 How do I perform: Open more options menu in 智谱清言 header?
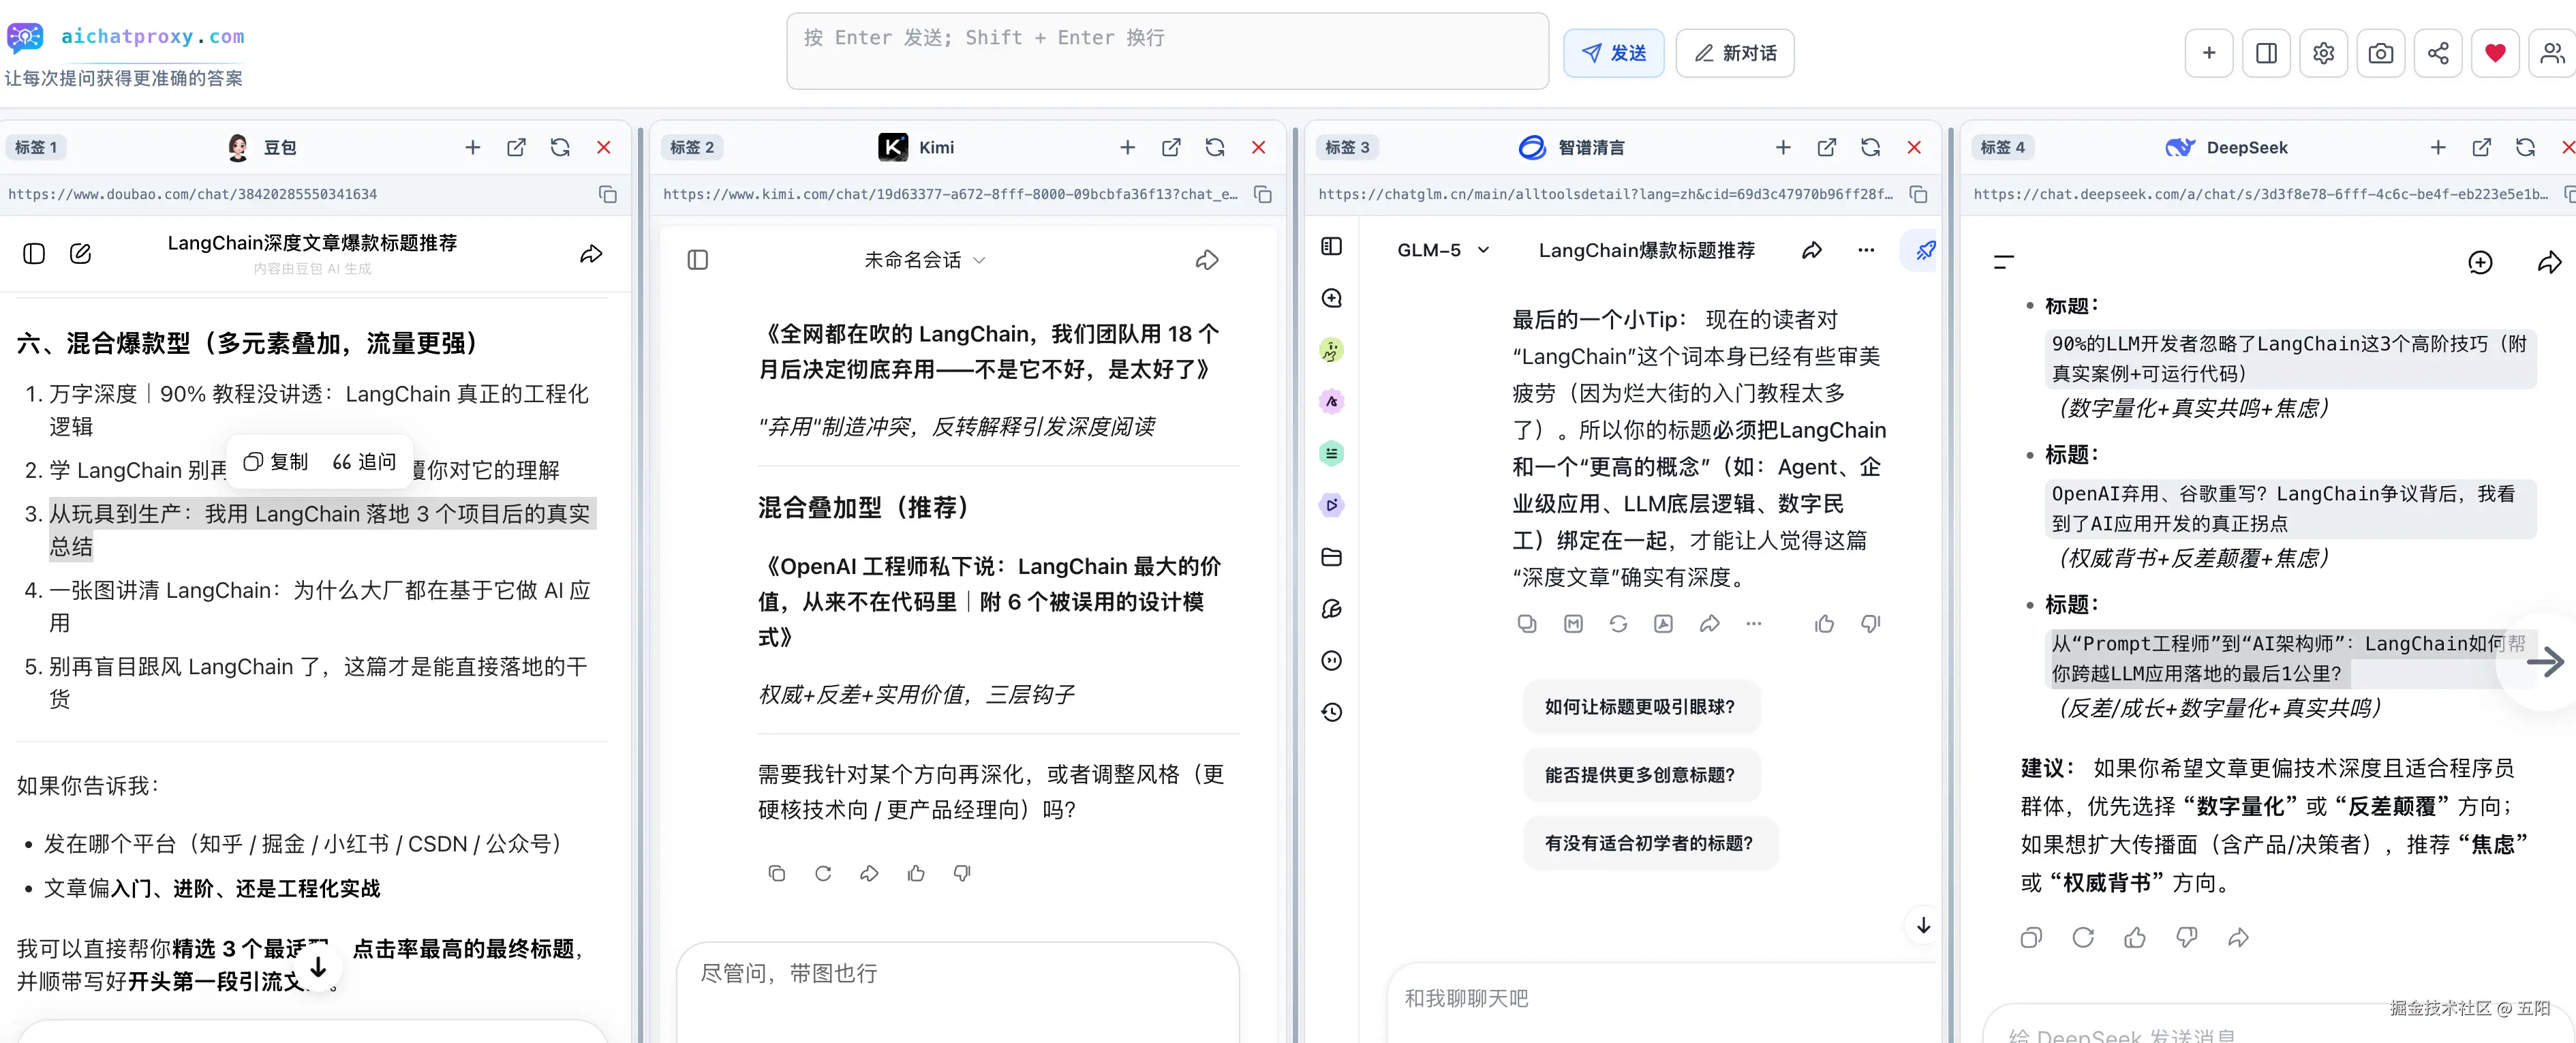pyautogui.click(x=1866, y=250)
